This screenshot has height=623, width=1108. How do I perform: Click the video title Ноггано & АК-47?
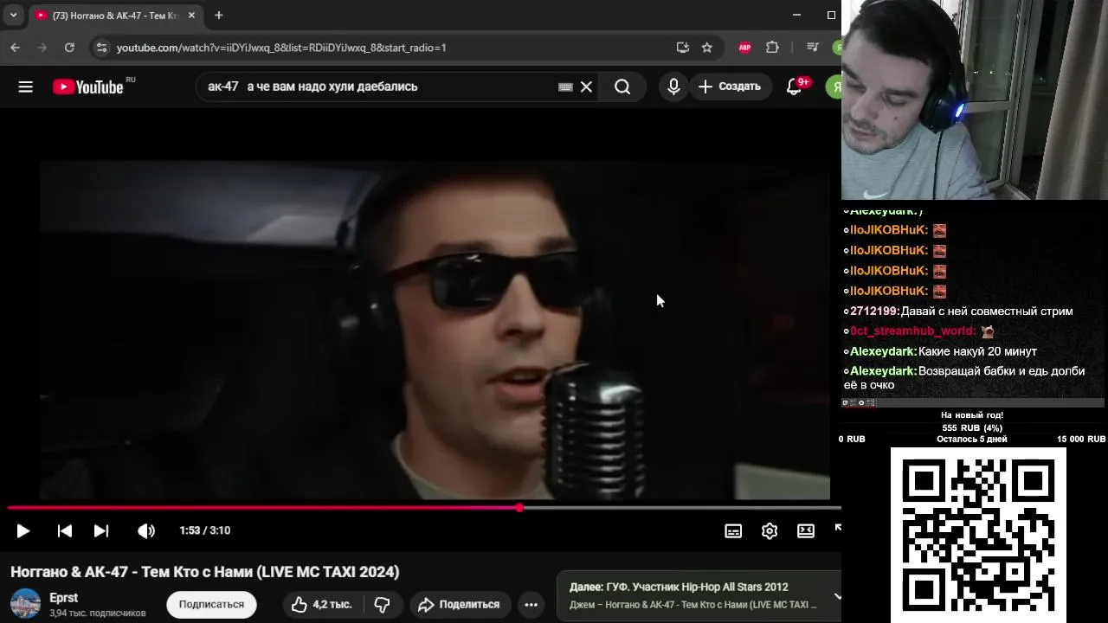click(205, 572)
